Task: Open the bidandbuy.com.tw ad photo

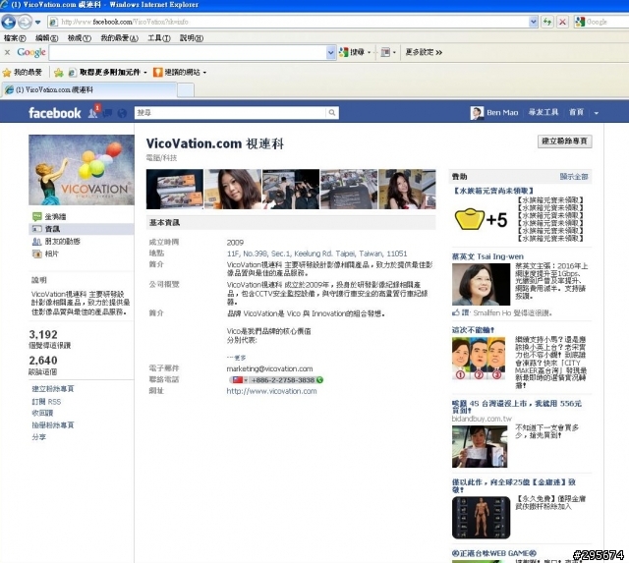Action: click(480, 446)
